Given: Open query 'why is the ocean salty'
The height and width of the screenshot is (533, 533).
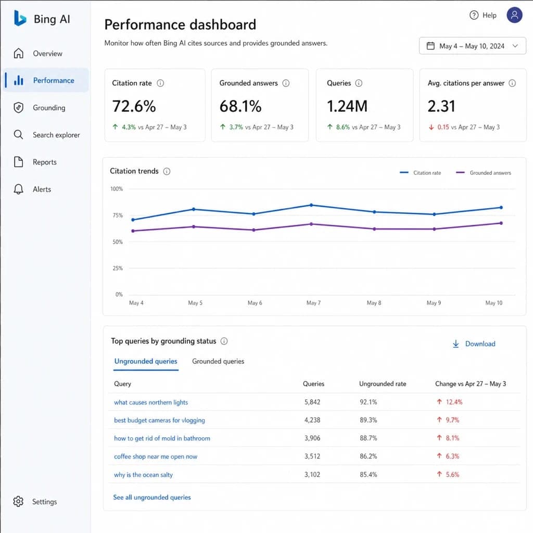Looking at the screenshot, I should [x=144, y=475].
